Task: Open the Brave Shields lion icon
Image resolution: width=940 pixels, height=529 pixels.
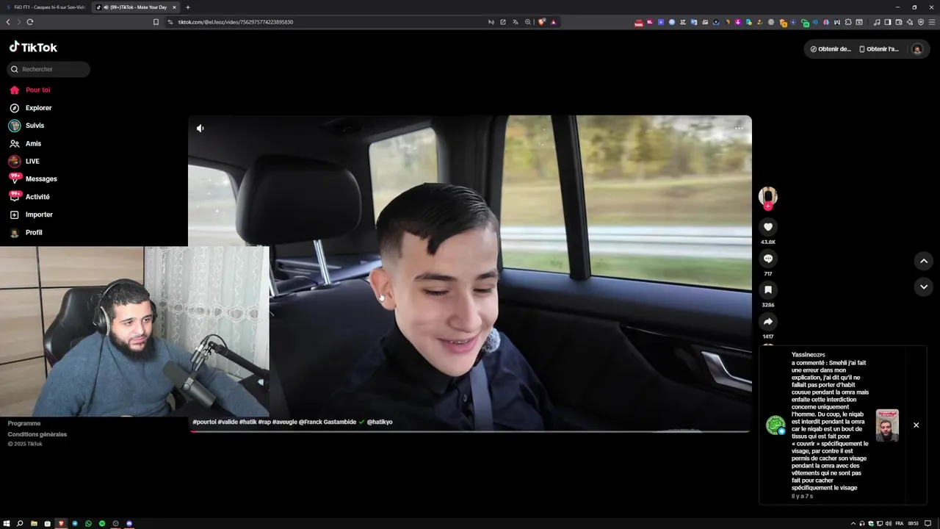Action: pyautogui.click(x=542, y=22)
